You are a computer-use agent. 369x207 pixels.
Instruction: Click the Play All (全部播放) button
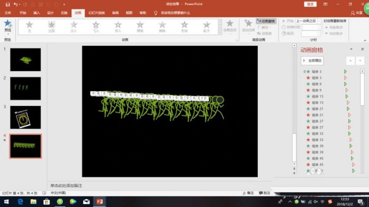312,61
